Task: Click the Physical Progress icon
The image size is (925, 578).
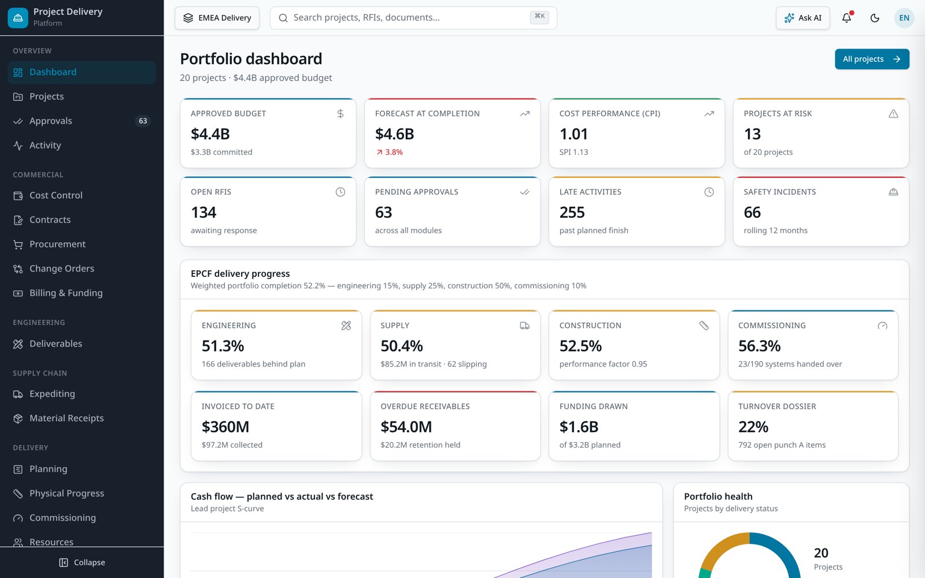Action: (x=18, y=494)
